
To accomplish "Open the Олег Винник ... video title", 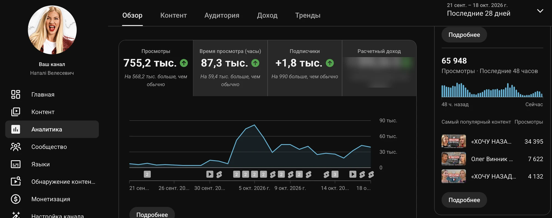I will pos(492,159).
